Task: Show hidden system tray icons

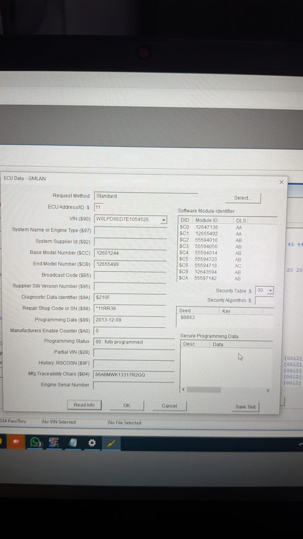Action: pyautogui.click(x=300, y=444)
